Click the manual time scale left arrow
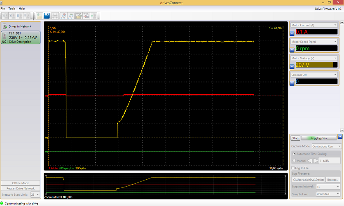Screen dimensions: 344x206 [310, 161]
